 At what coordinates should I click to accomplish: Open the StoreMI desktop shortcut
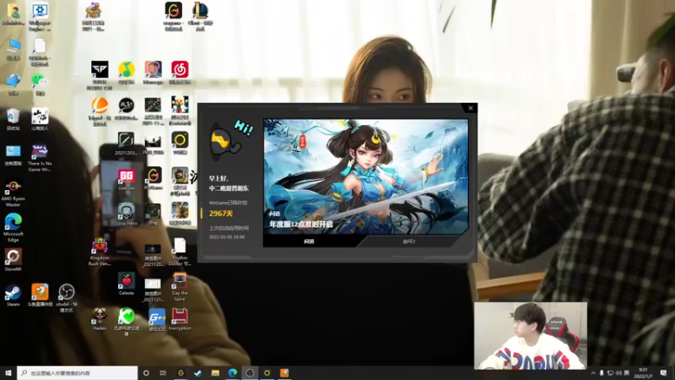13,260
